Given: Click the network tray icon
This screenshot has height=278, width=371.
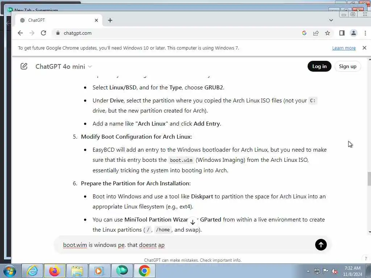Looking at the screenshot, I should coord(317,271).
